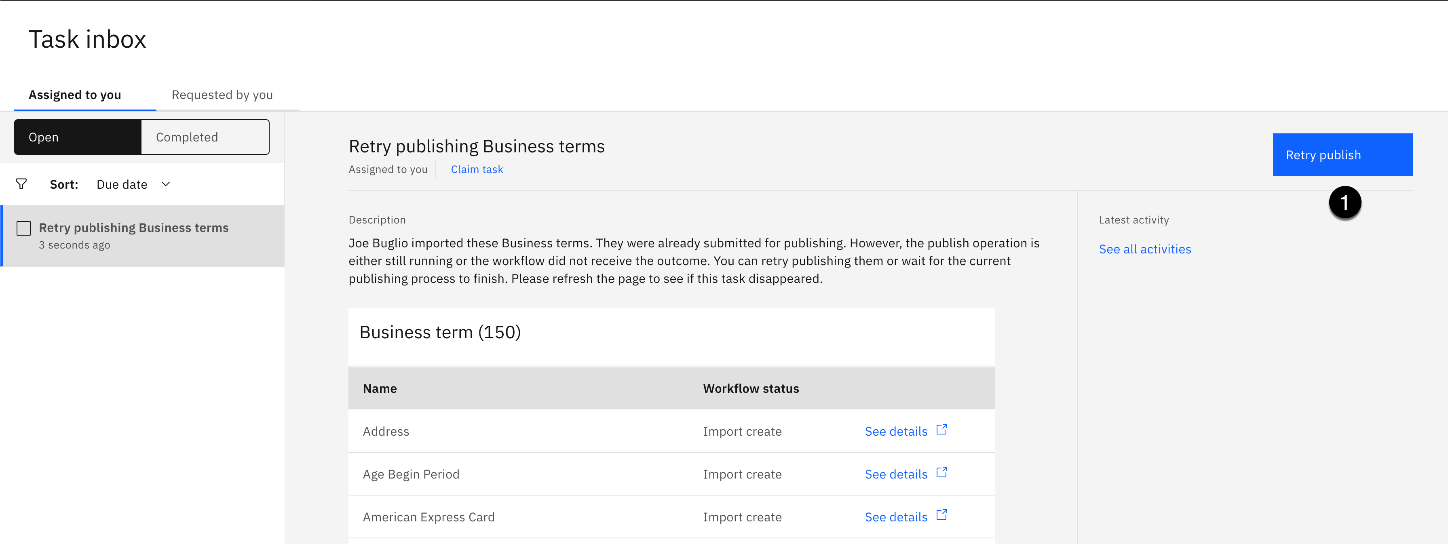Click the Name column header
1448x544 pixels.
(380, 388)
